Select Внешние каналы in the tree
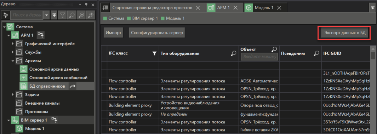377x134 pixels. tap(42, 103)
